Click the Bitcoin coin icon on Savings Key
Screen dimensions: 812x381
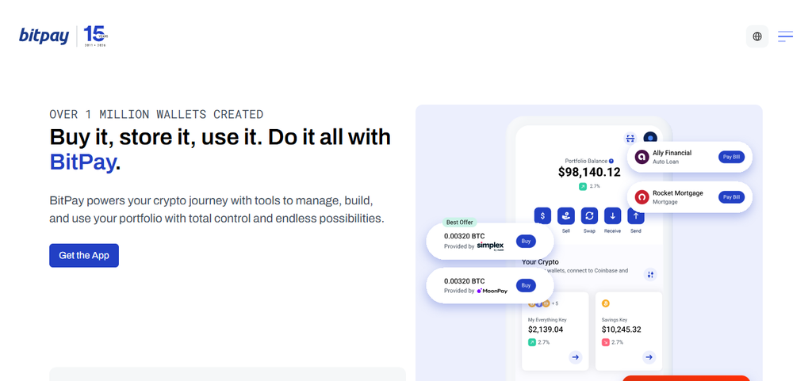605,303
